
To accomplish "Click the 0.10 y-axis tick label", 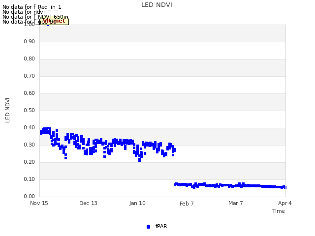I will coord(29,179).
